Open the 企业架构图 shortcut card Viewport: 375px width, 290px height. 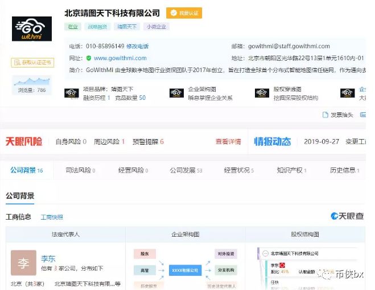pos(201,93)
